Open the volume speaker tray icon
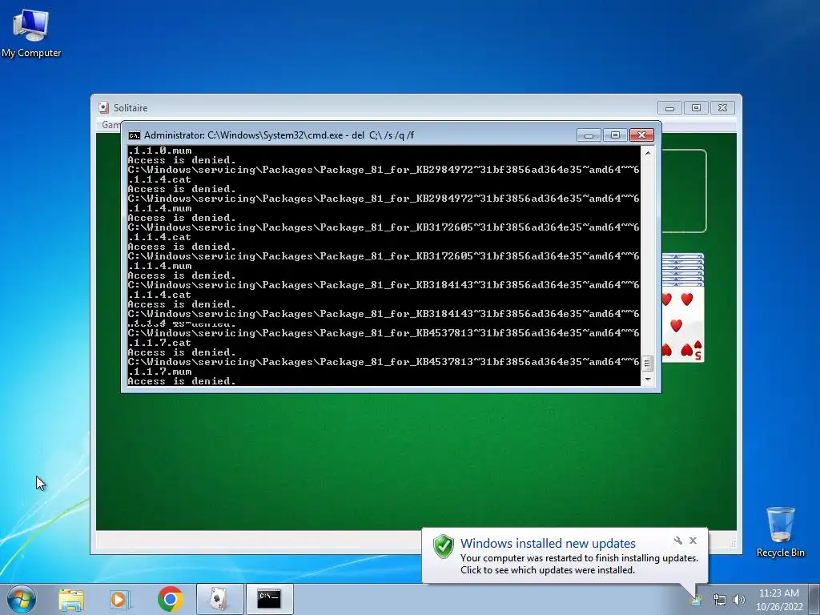The image size is (820, 615). 738,600
